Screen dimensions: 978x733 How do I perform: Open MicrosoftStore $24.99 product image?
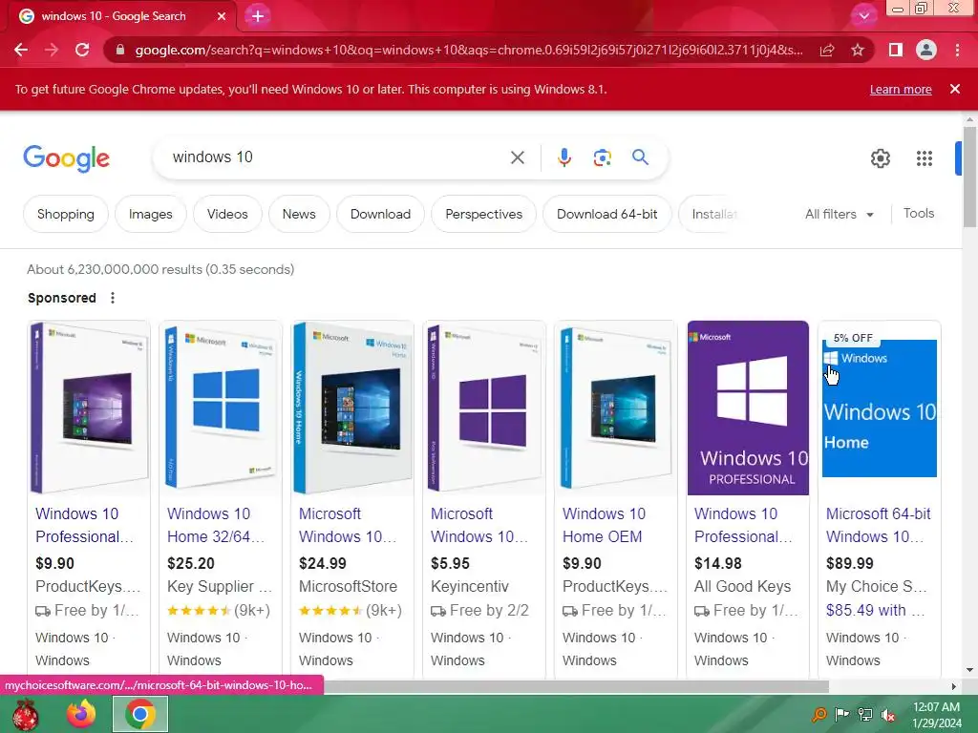353,408
